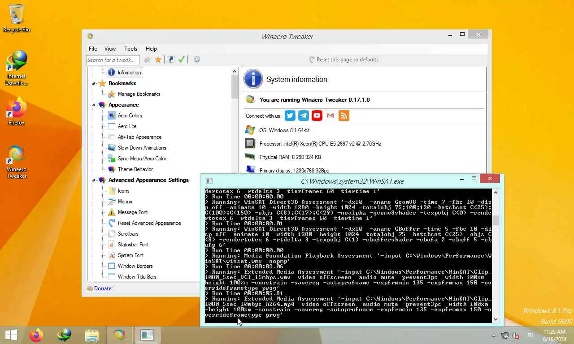This screenshot has width=574, height=344.
Task: Click the Winaero Tweaker title bar icon
Action: [90, 36]
